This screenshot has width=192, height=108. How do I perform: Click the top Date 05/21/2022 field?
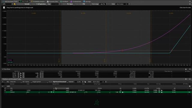(121, 4)
